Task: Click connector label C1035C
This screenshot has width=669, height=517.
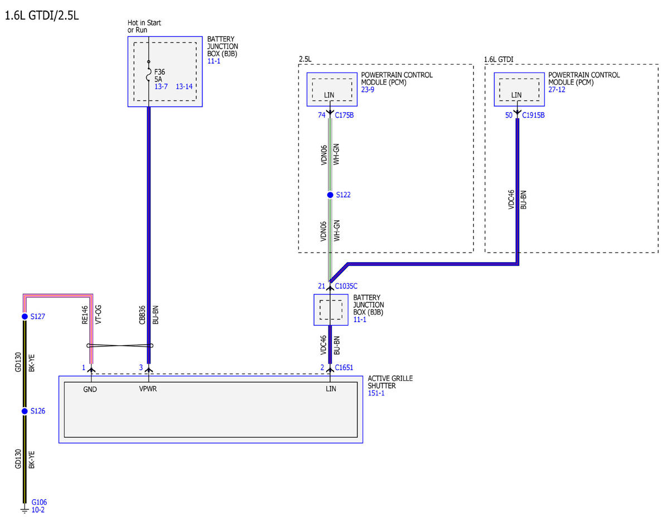Action: pos(346,286)
